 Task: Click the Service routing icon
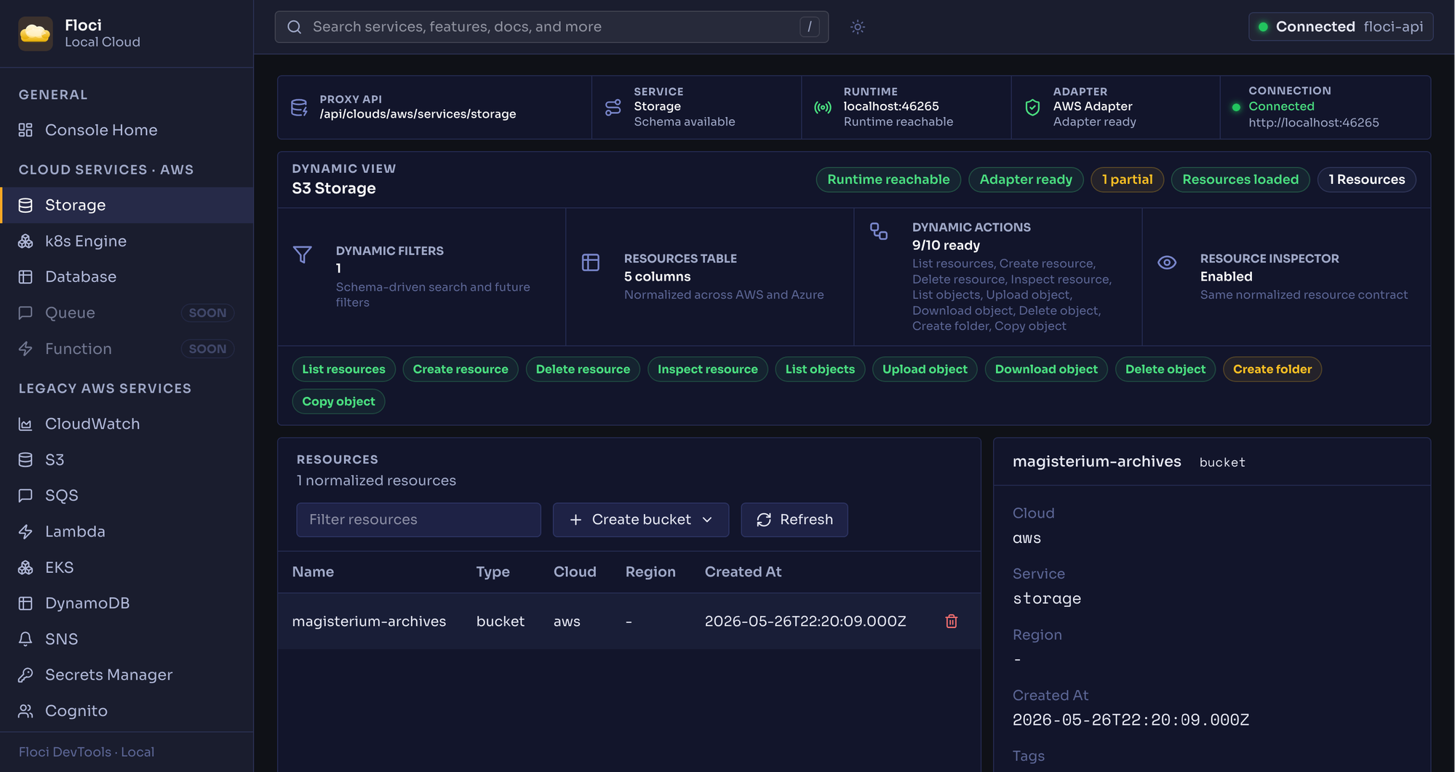(x=613, y=108)
